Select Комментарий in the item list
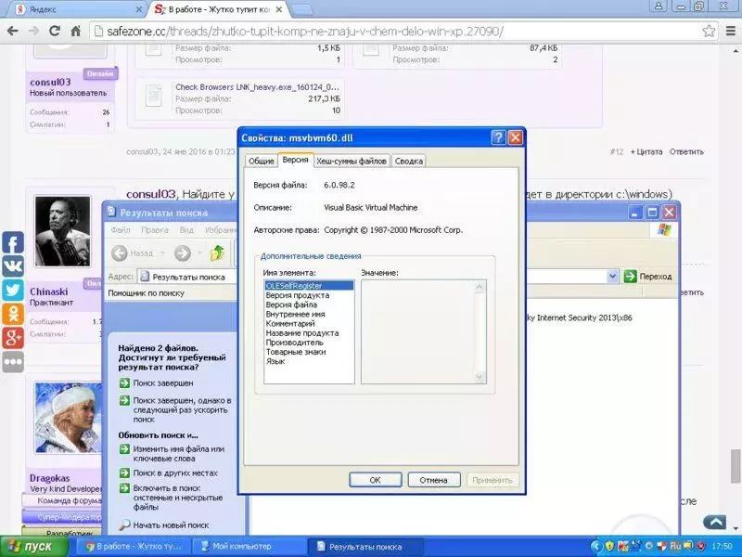This screenshot has height=557, width=742. point(309,323)
